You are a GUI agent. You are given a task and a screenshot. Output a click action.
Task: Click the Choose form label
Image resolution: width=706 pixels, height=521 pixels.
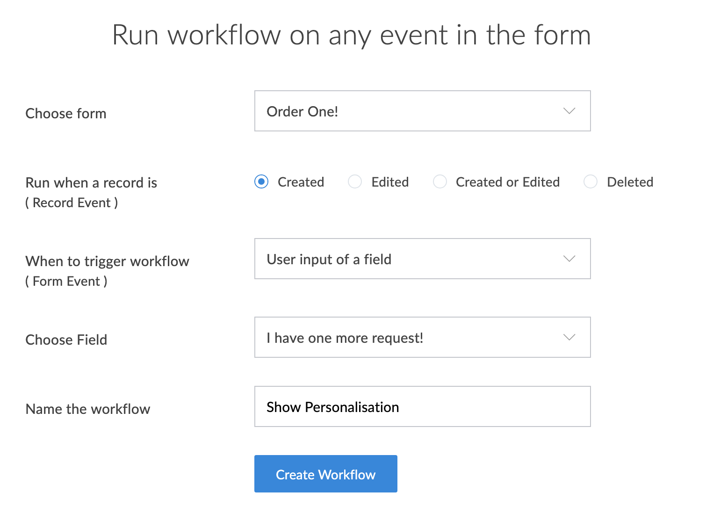tap(66, 114)
